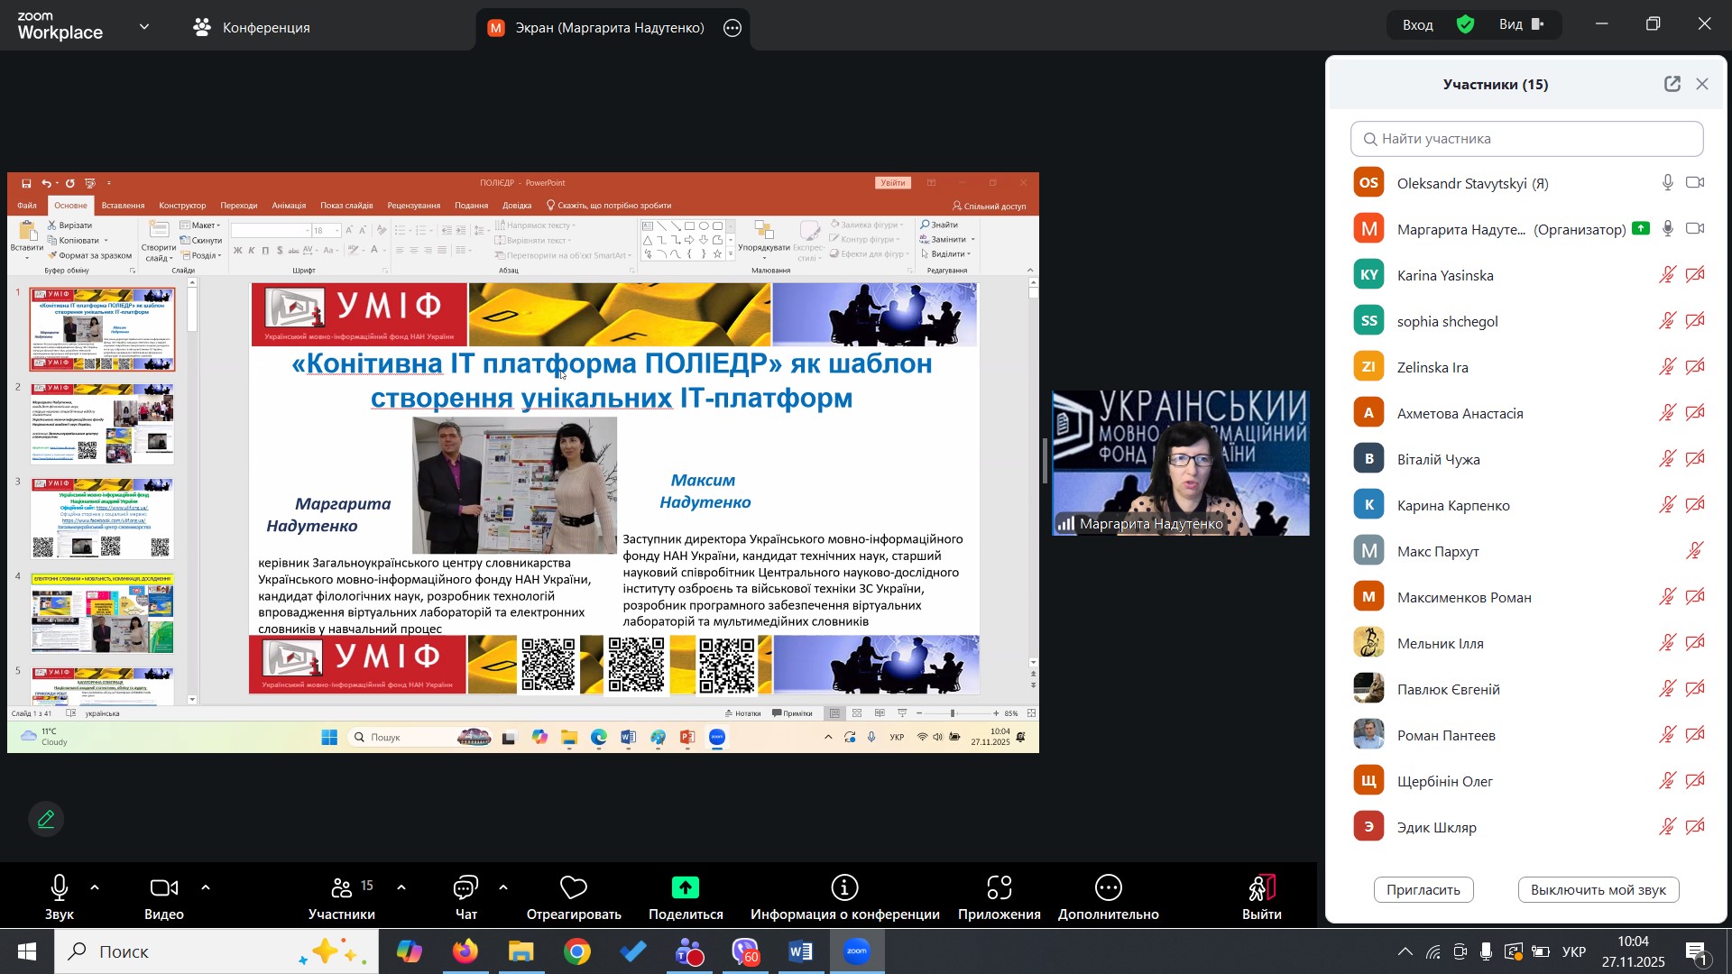The image size is (1732, 974).
Task: Open the Вид view menu
Action: tap(1521, 25)
